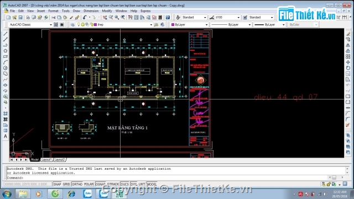This screenshot has width=354, height=199.
Task: Select the Pan Realtime tool
Action: tap(105, 17)
